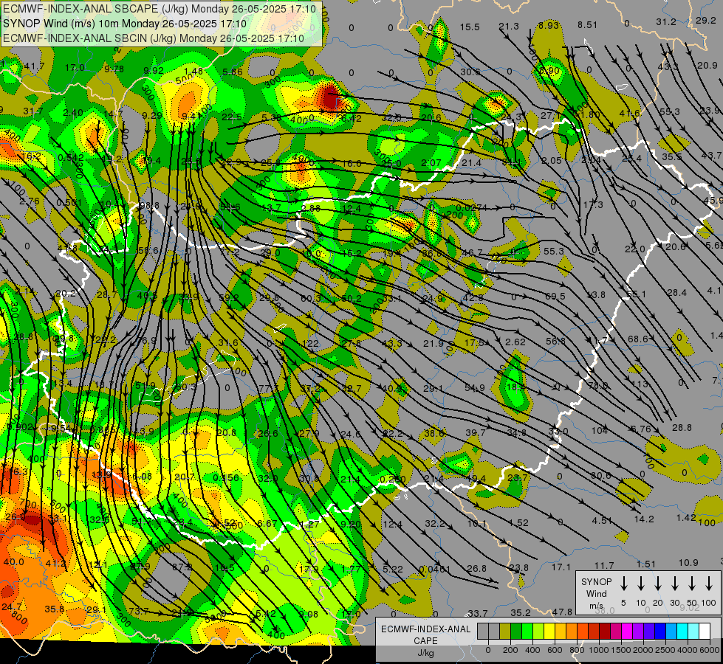Click the map value 47.8
The width and height of the screenshot is (723, 664).
coord(562,612)
